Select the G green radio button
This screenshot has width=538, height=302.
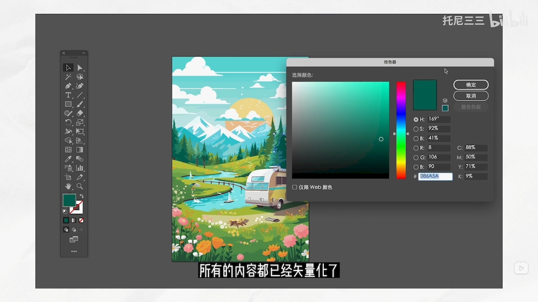tap(416, 157)
